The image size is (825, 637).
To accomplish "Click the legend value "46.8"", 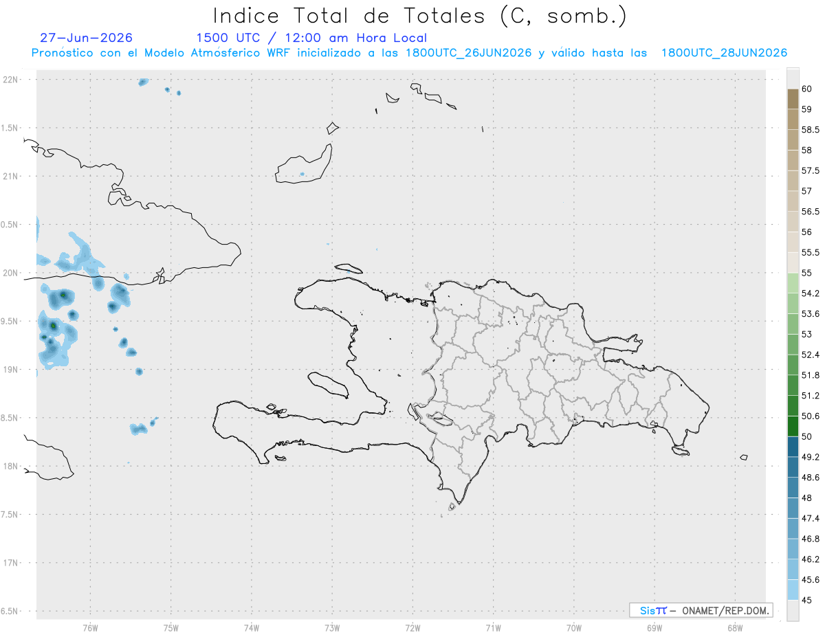I will point(811,539).
